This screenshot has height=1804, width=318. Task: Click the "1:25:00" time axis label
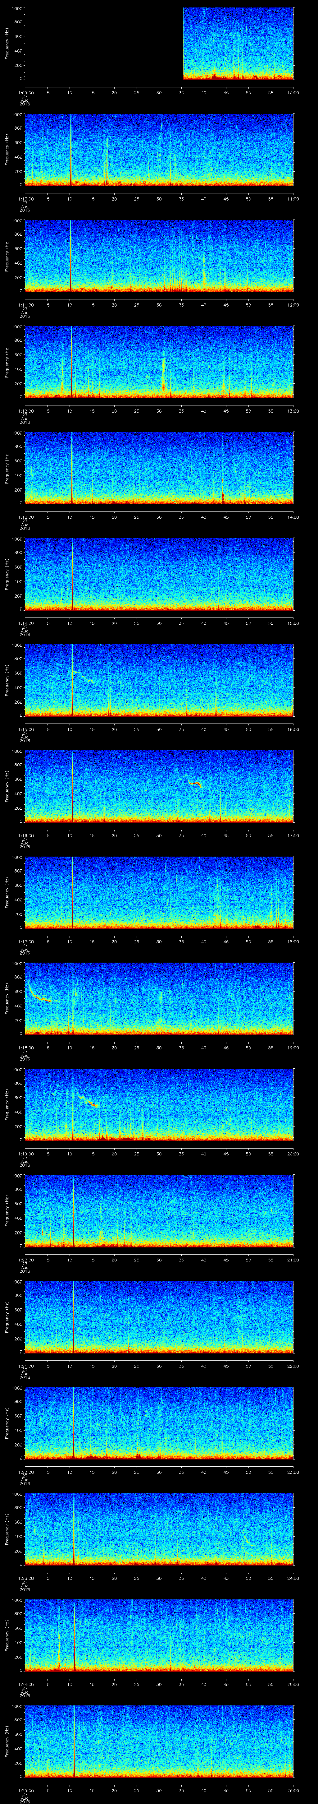25,1790
